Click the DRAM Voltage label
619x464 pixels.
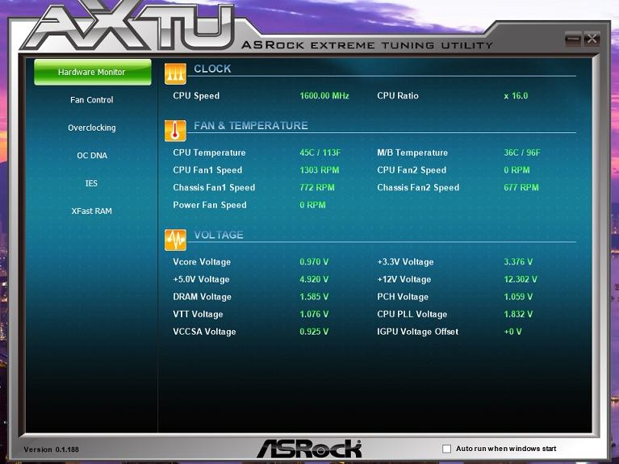(202, 297)
